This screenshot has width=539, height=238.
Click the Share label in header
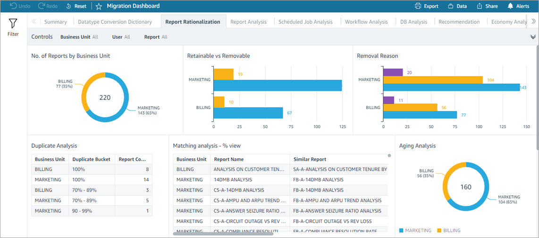(491, 6)
